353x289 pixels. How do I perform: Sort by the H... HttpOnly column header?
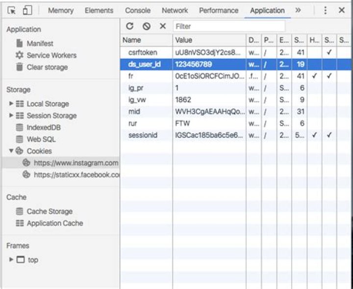tap(314, 40)
